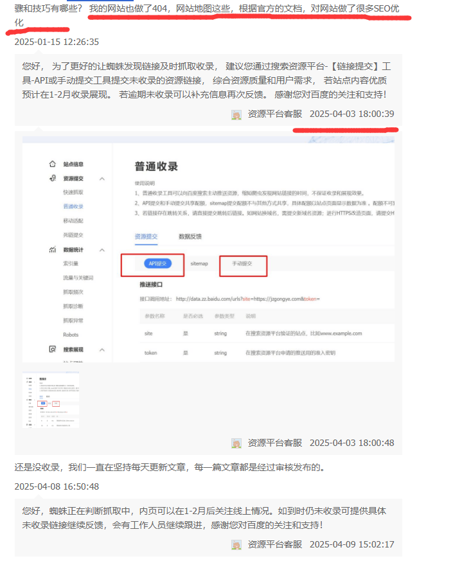Image resolution: width=462 pixels, height=561 pixels.
Task: Collapse the 资源提交 sidebar section chevron
Action: coord(102,179)
